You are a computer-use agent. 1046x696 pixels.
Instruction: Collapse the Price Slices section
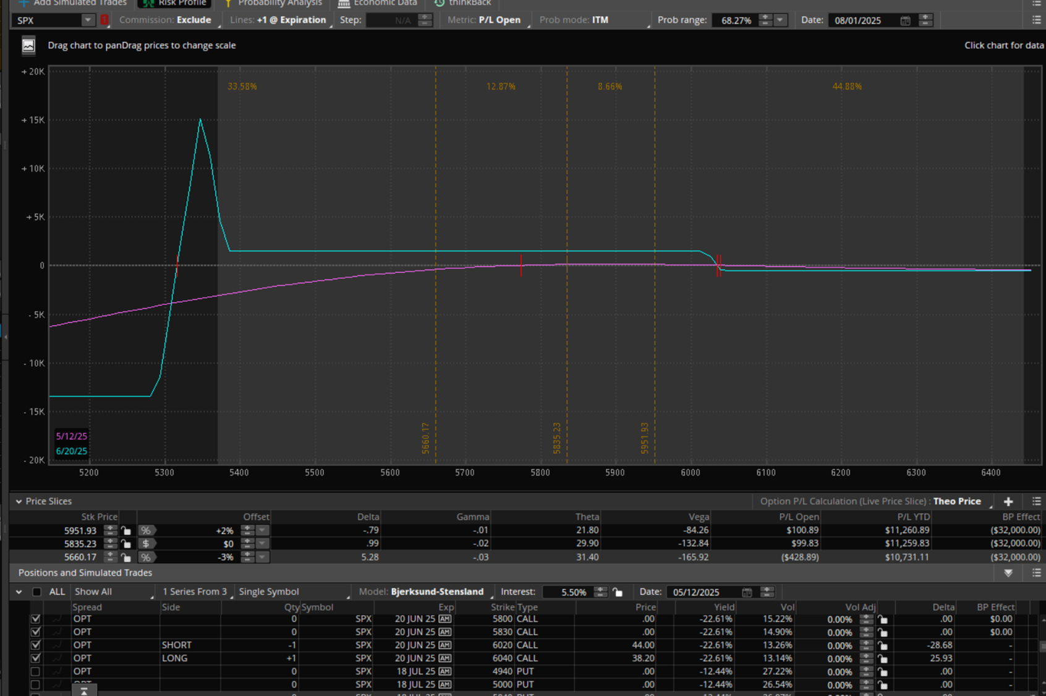pyautogui.click(x=19, y=502)
